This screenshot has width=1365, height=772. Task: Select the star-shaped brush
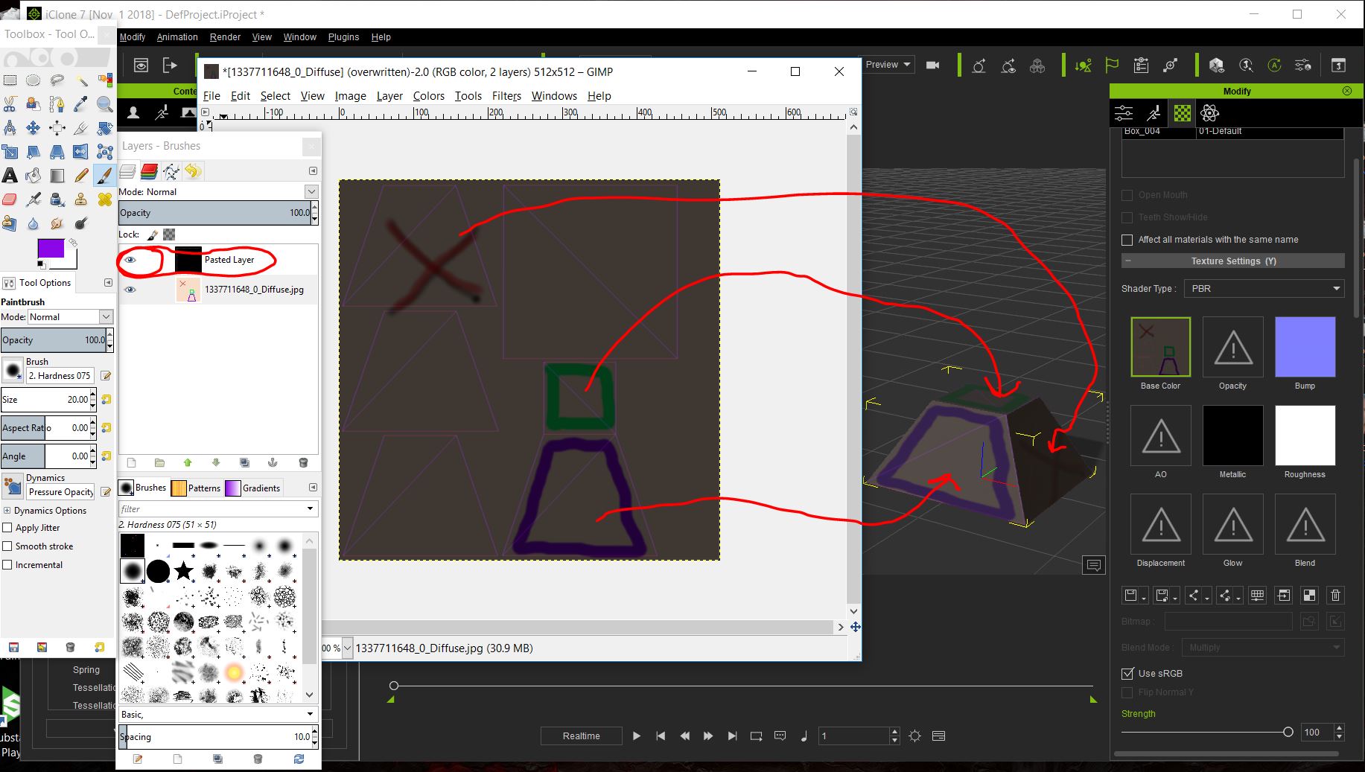pyautogui.click(x=183, y=571)
